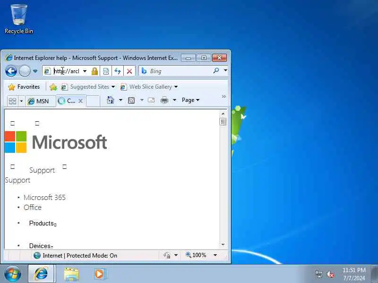Click the greyed Forward navigation button

pyautogui.click(x=25, y=71)
